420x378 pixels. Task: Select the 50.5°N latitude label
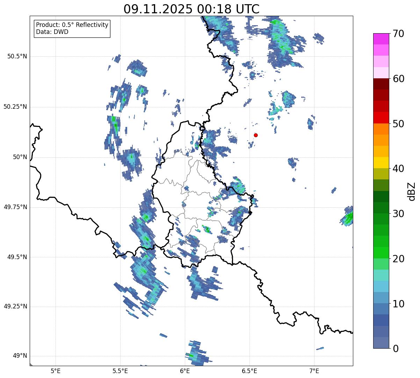click(x=17, y=56)
